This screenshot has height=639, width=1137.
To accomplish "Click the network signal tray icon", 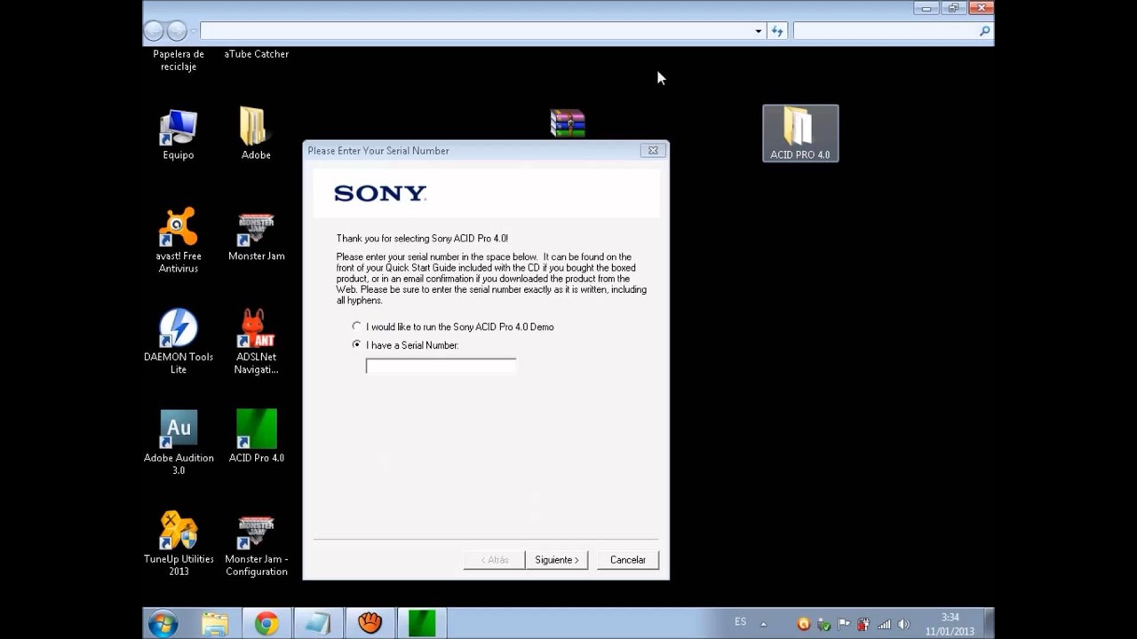I will [x=884, y=624].
